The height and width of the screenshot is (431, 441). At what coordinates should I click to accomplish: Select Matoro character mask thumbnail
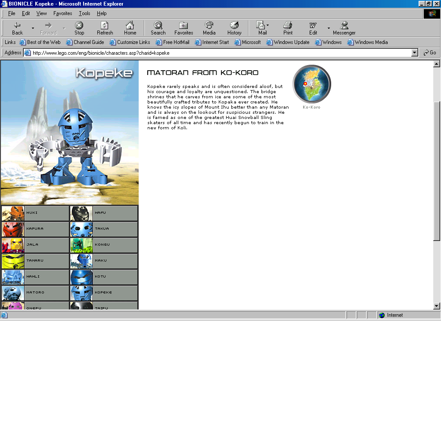pos(13,293)
